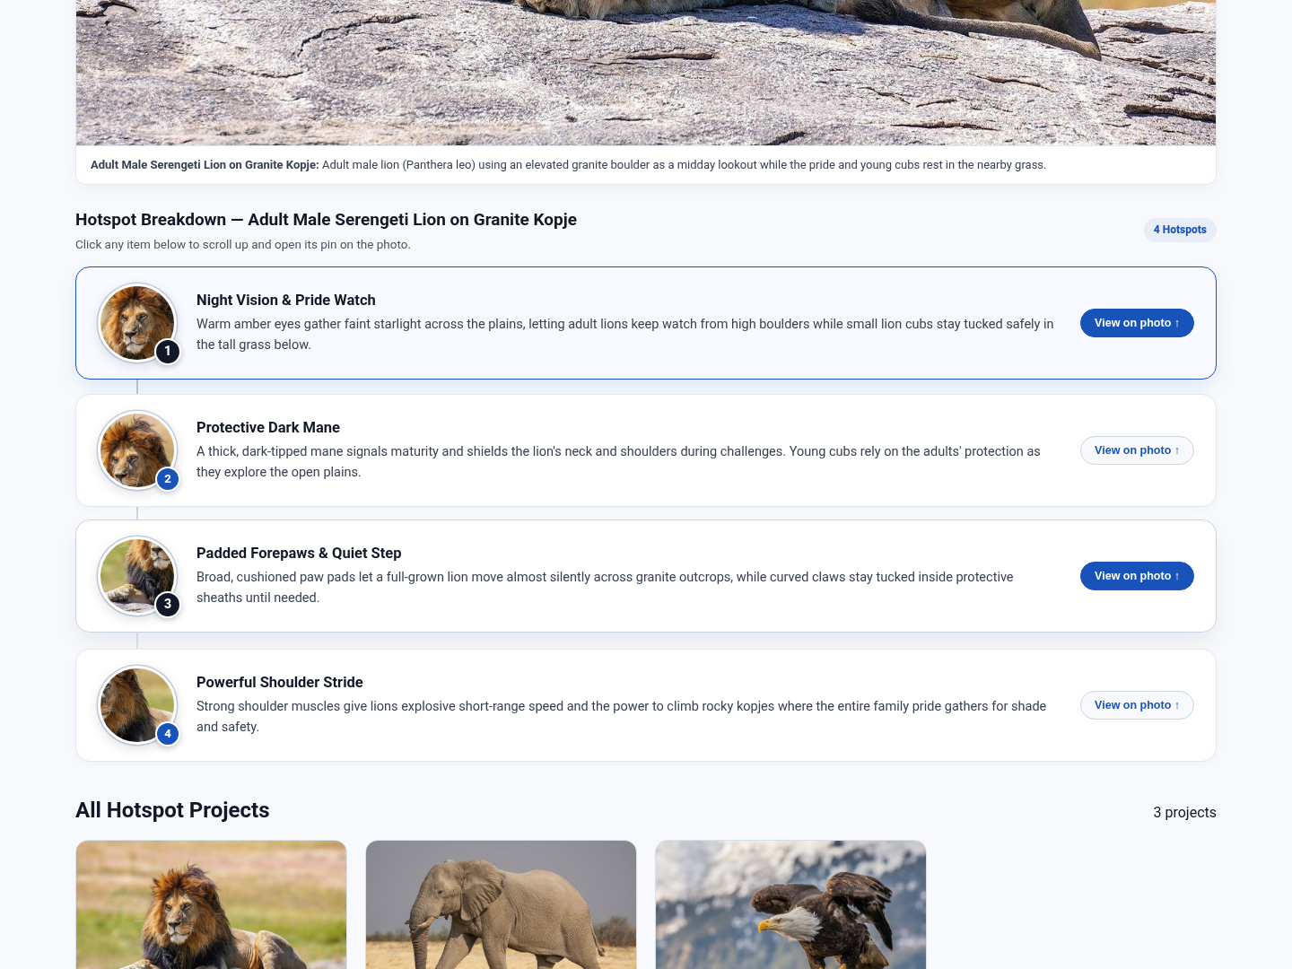Click the number 2 pin badge
1292x969 pixels.
point(168,479)
